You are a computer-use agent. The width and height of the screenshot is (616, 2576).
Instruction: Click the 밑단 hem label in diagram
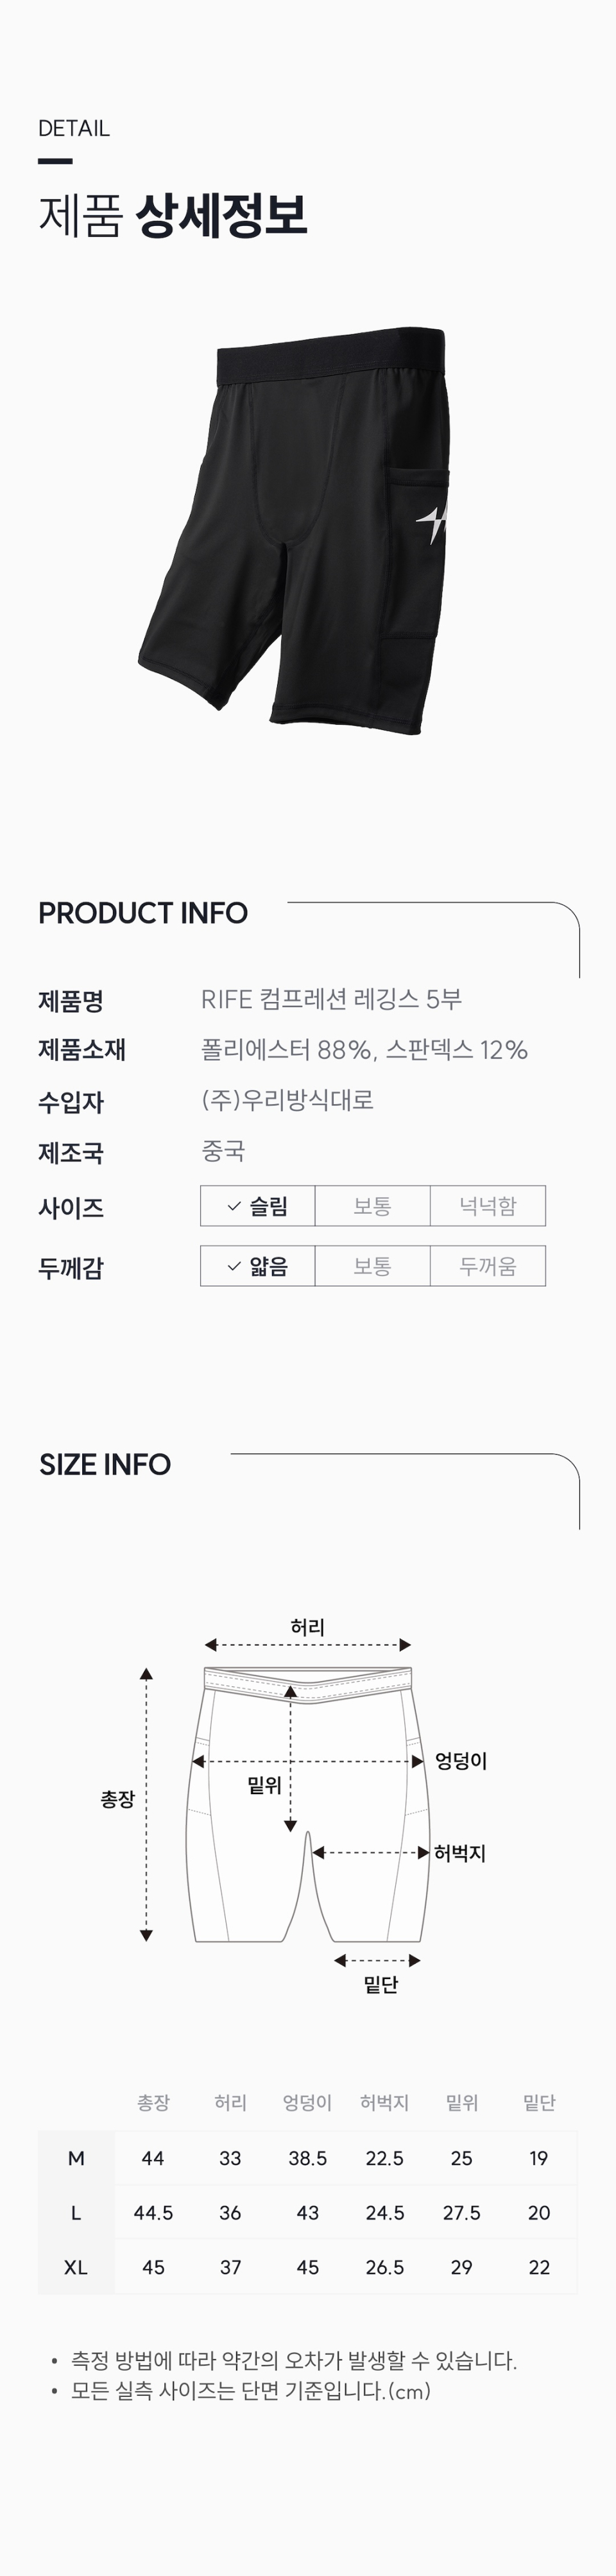coord(380,1985)
